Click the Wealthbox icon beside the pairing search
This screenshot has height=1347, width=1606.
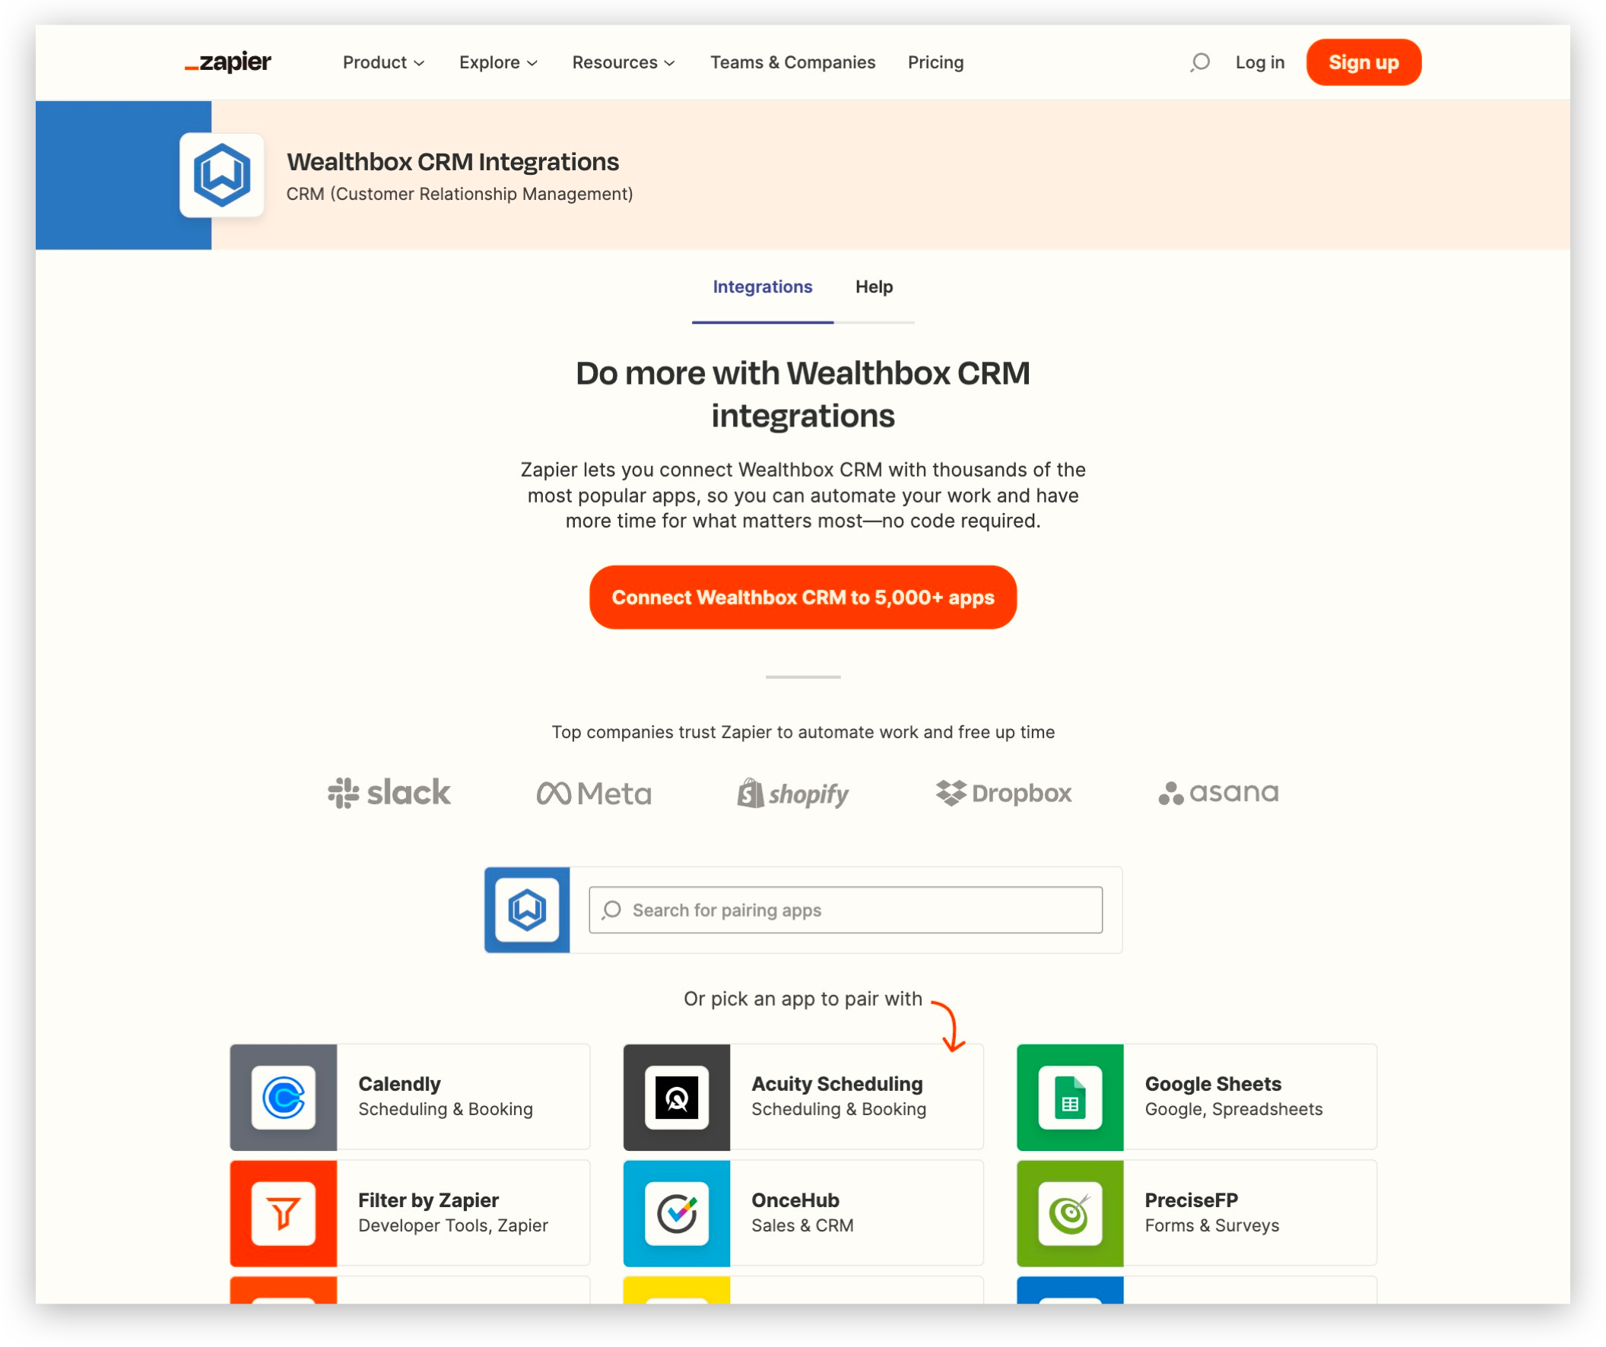(527, 910)
